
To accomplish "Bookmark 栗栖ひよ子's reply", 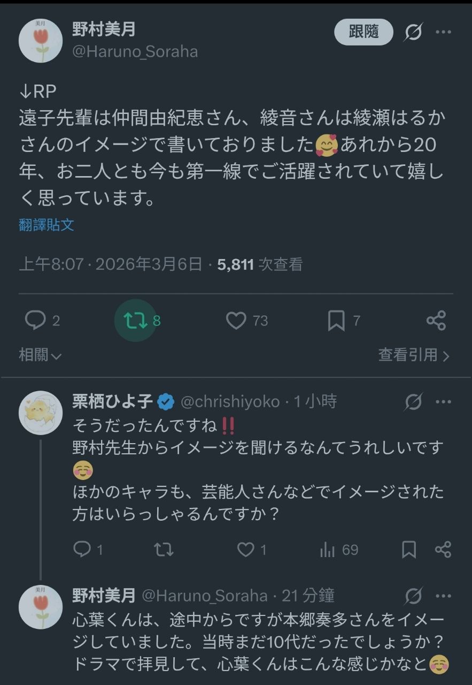I will click(x=409, y=549).
